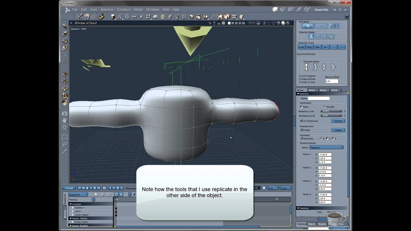Select the None subdivision radio button
411x231 pixels.
point(301,107)
